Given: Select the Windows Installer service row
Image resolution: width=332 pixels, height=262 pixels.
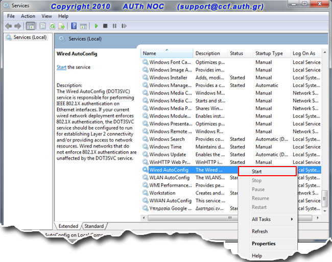Looking at the screenshot, I should point(231,78).
